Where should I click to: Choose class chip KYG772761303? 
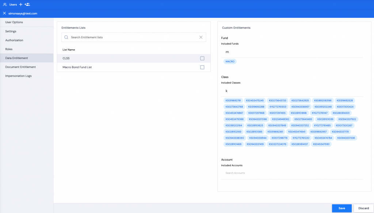click(x=278, y=107)
